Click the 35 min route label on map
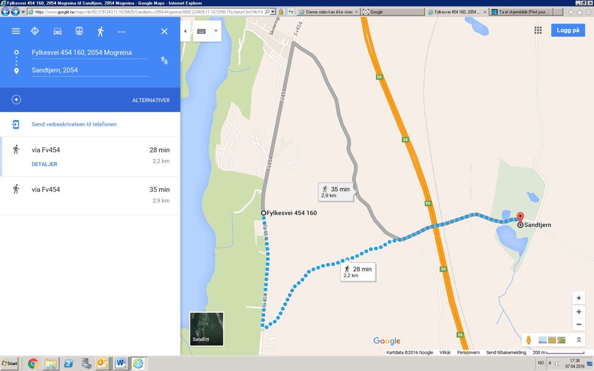The height and width of the screenshot is (371, 594). (336, 192)
